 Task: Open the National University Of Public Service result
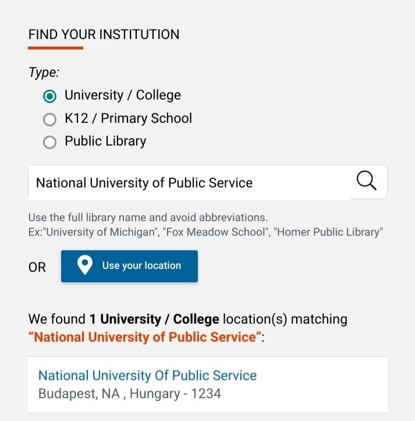pos(147,376)
